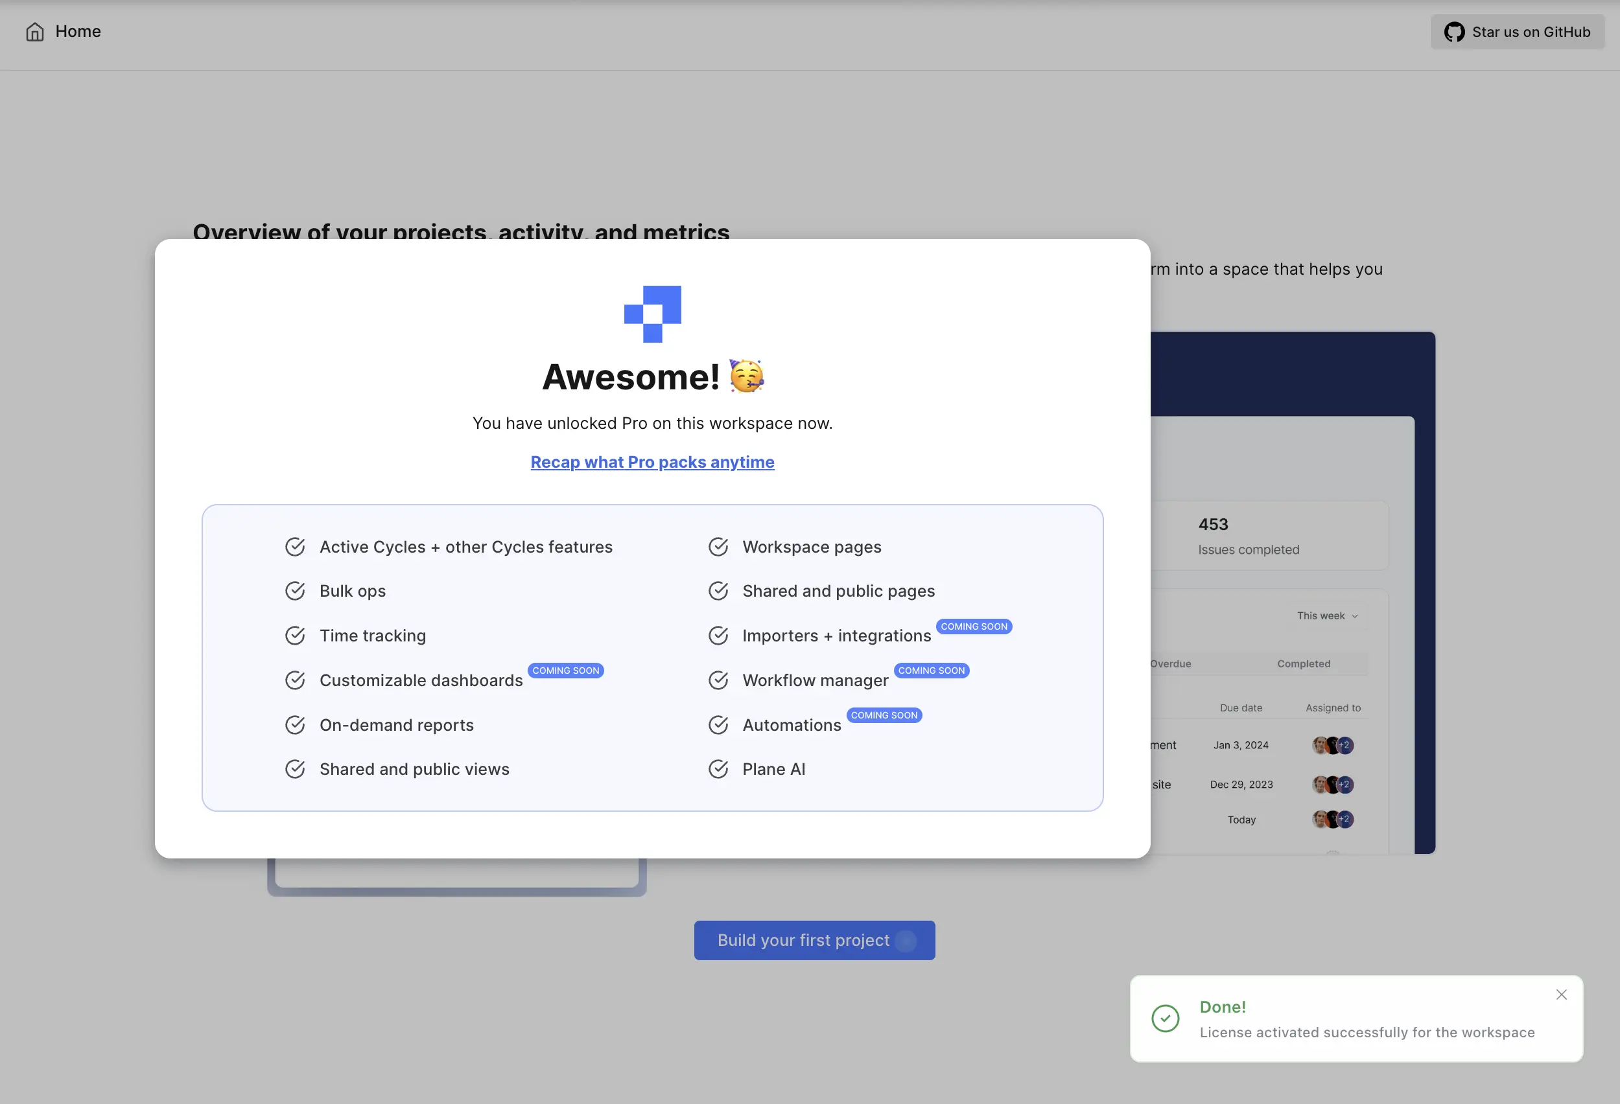Screen dimensions: 1620x1104
Task: Click the Shared and public pages checkmark icon
Action: point(718,591)
